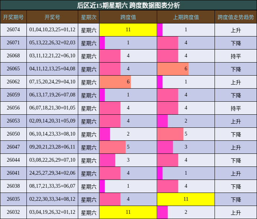Click draw numbers 03,11,12,21,22+06,10
This screenshot has width=257, height=219.
[x=52, y=56]
